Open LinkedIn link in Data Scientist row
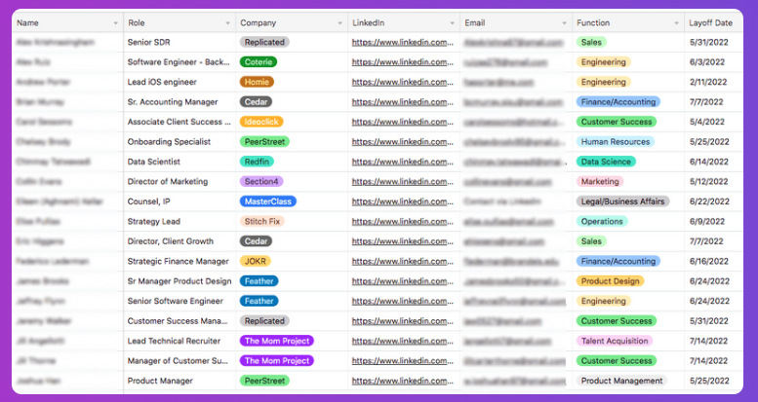Screen dimensions: 758x402 pos(403,162)
